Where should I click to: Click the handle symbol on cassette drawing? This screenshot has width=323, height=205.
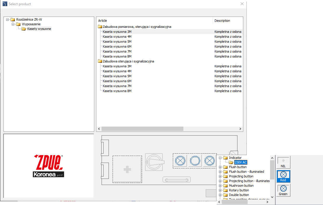tap(177, 180)
